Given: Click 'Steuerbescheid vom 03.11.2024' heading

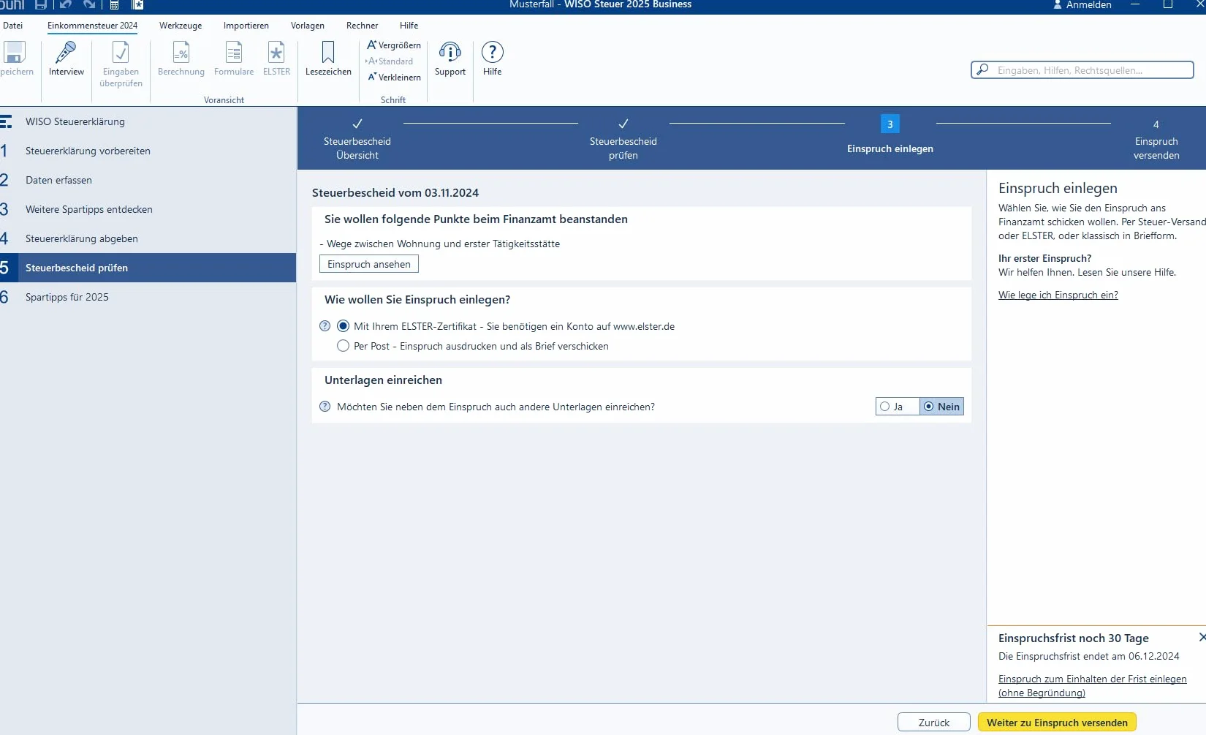Looking at the screenshot, I should [395, 192].
